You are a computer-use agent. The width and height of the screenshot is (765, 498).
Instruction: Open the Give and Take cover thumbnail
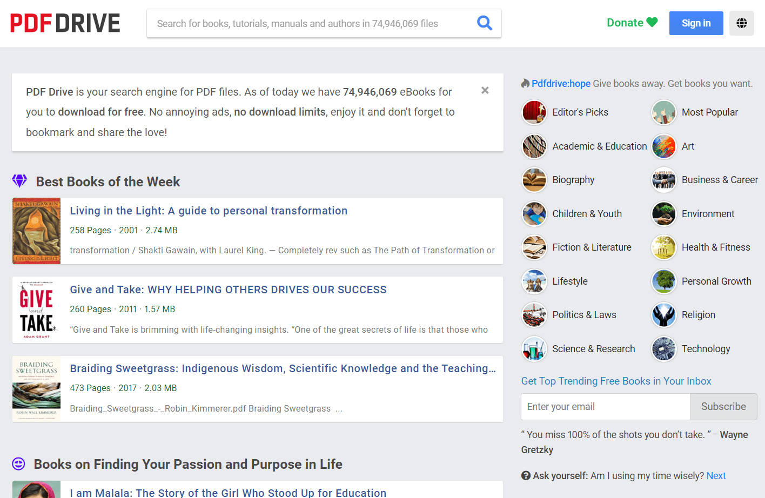point(37,310)
